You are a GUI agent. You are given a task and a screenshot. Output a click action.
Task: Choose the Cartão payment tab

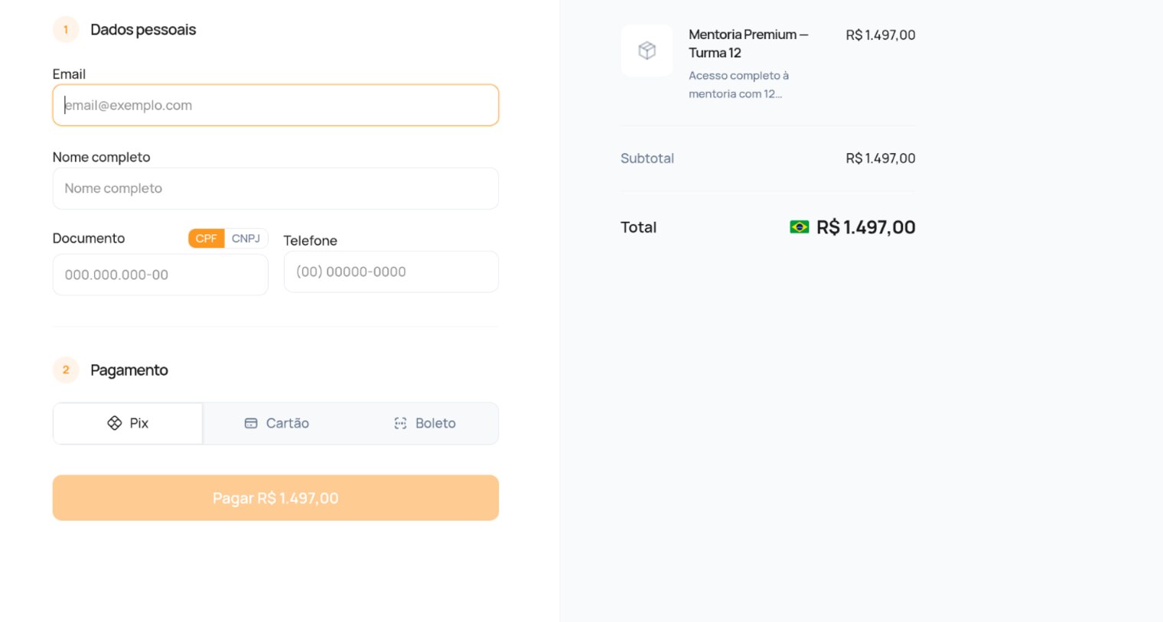[276, 423]
